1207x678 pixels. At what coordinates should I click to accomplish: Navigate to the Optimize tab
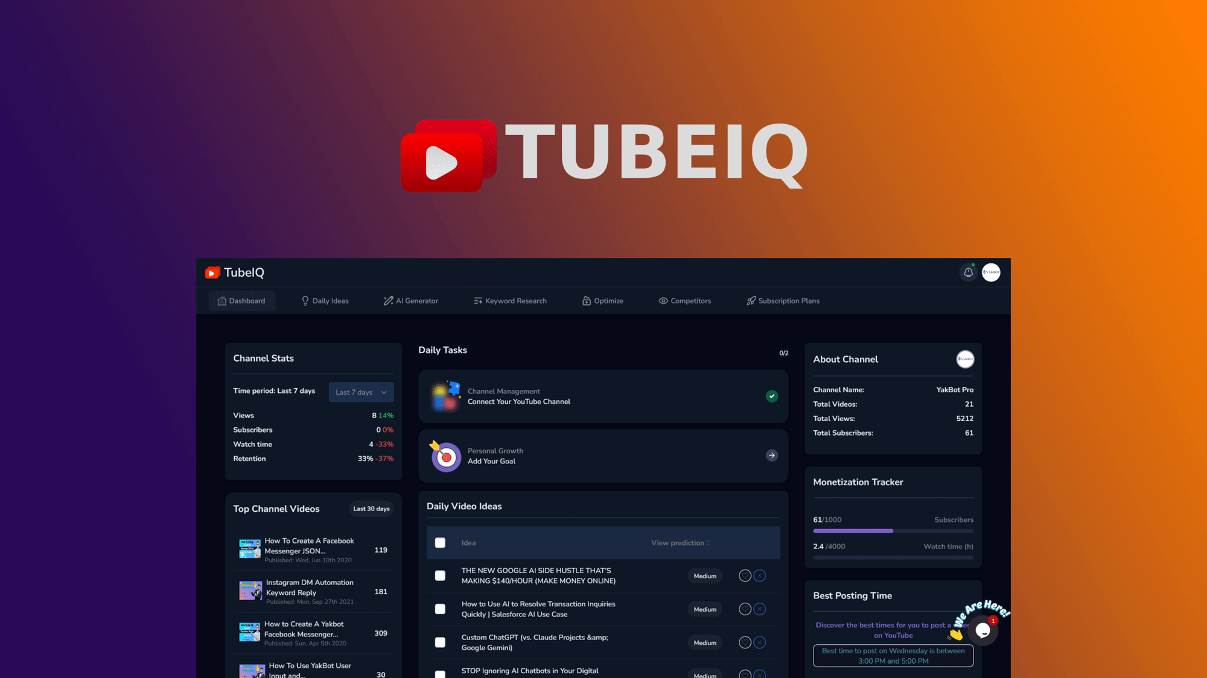[603, 301]
